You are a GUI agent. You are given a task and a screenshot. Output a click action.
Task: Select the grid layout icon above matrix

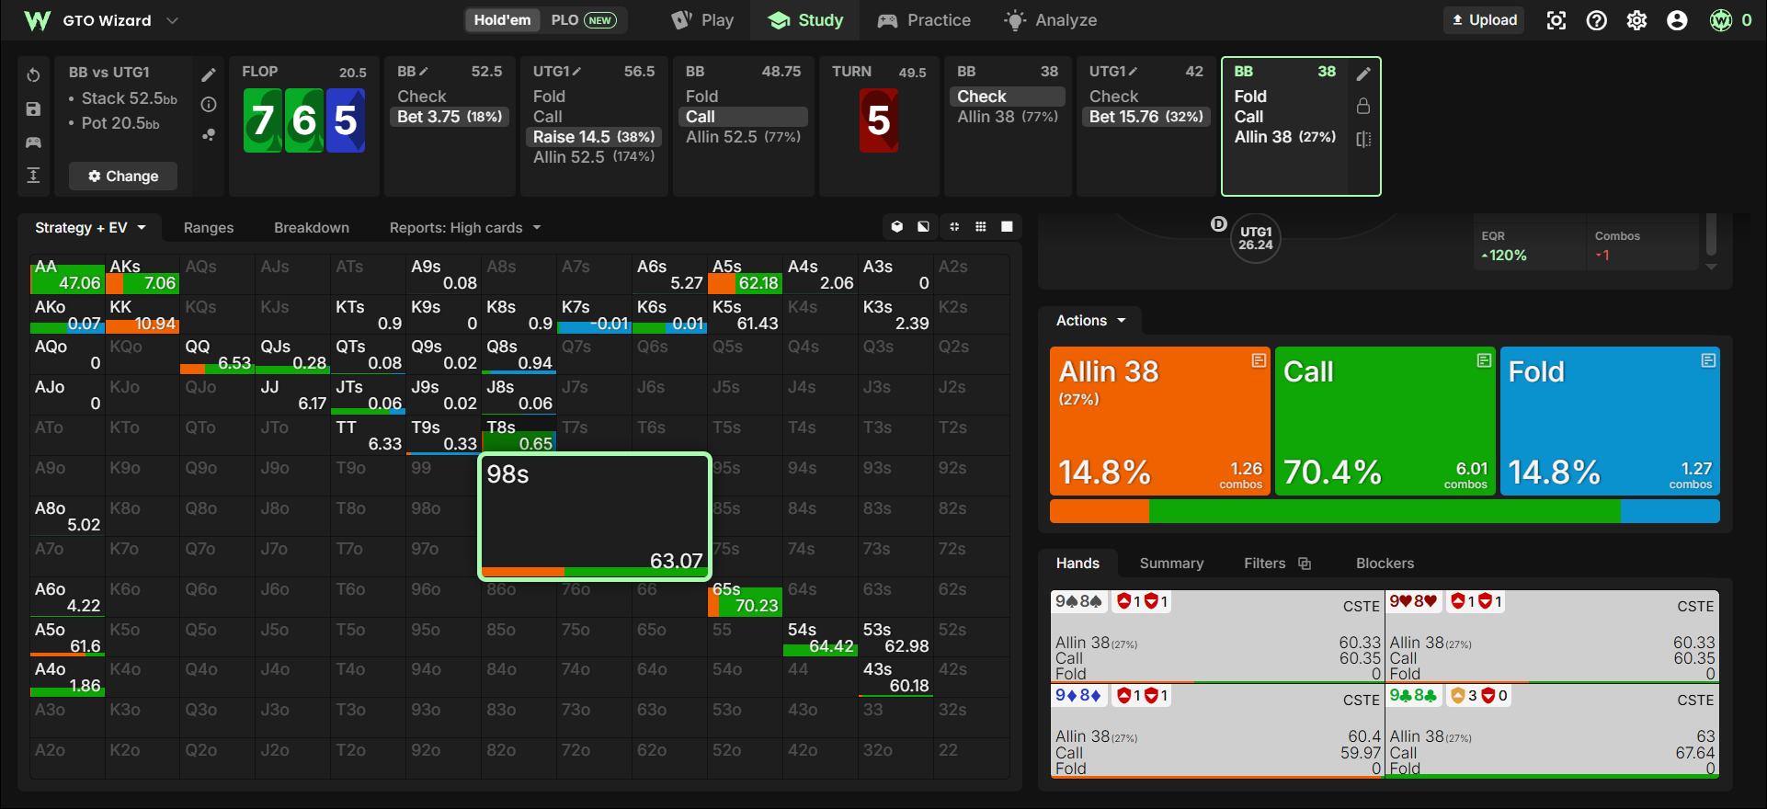coord(981,227)
